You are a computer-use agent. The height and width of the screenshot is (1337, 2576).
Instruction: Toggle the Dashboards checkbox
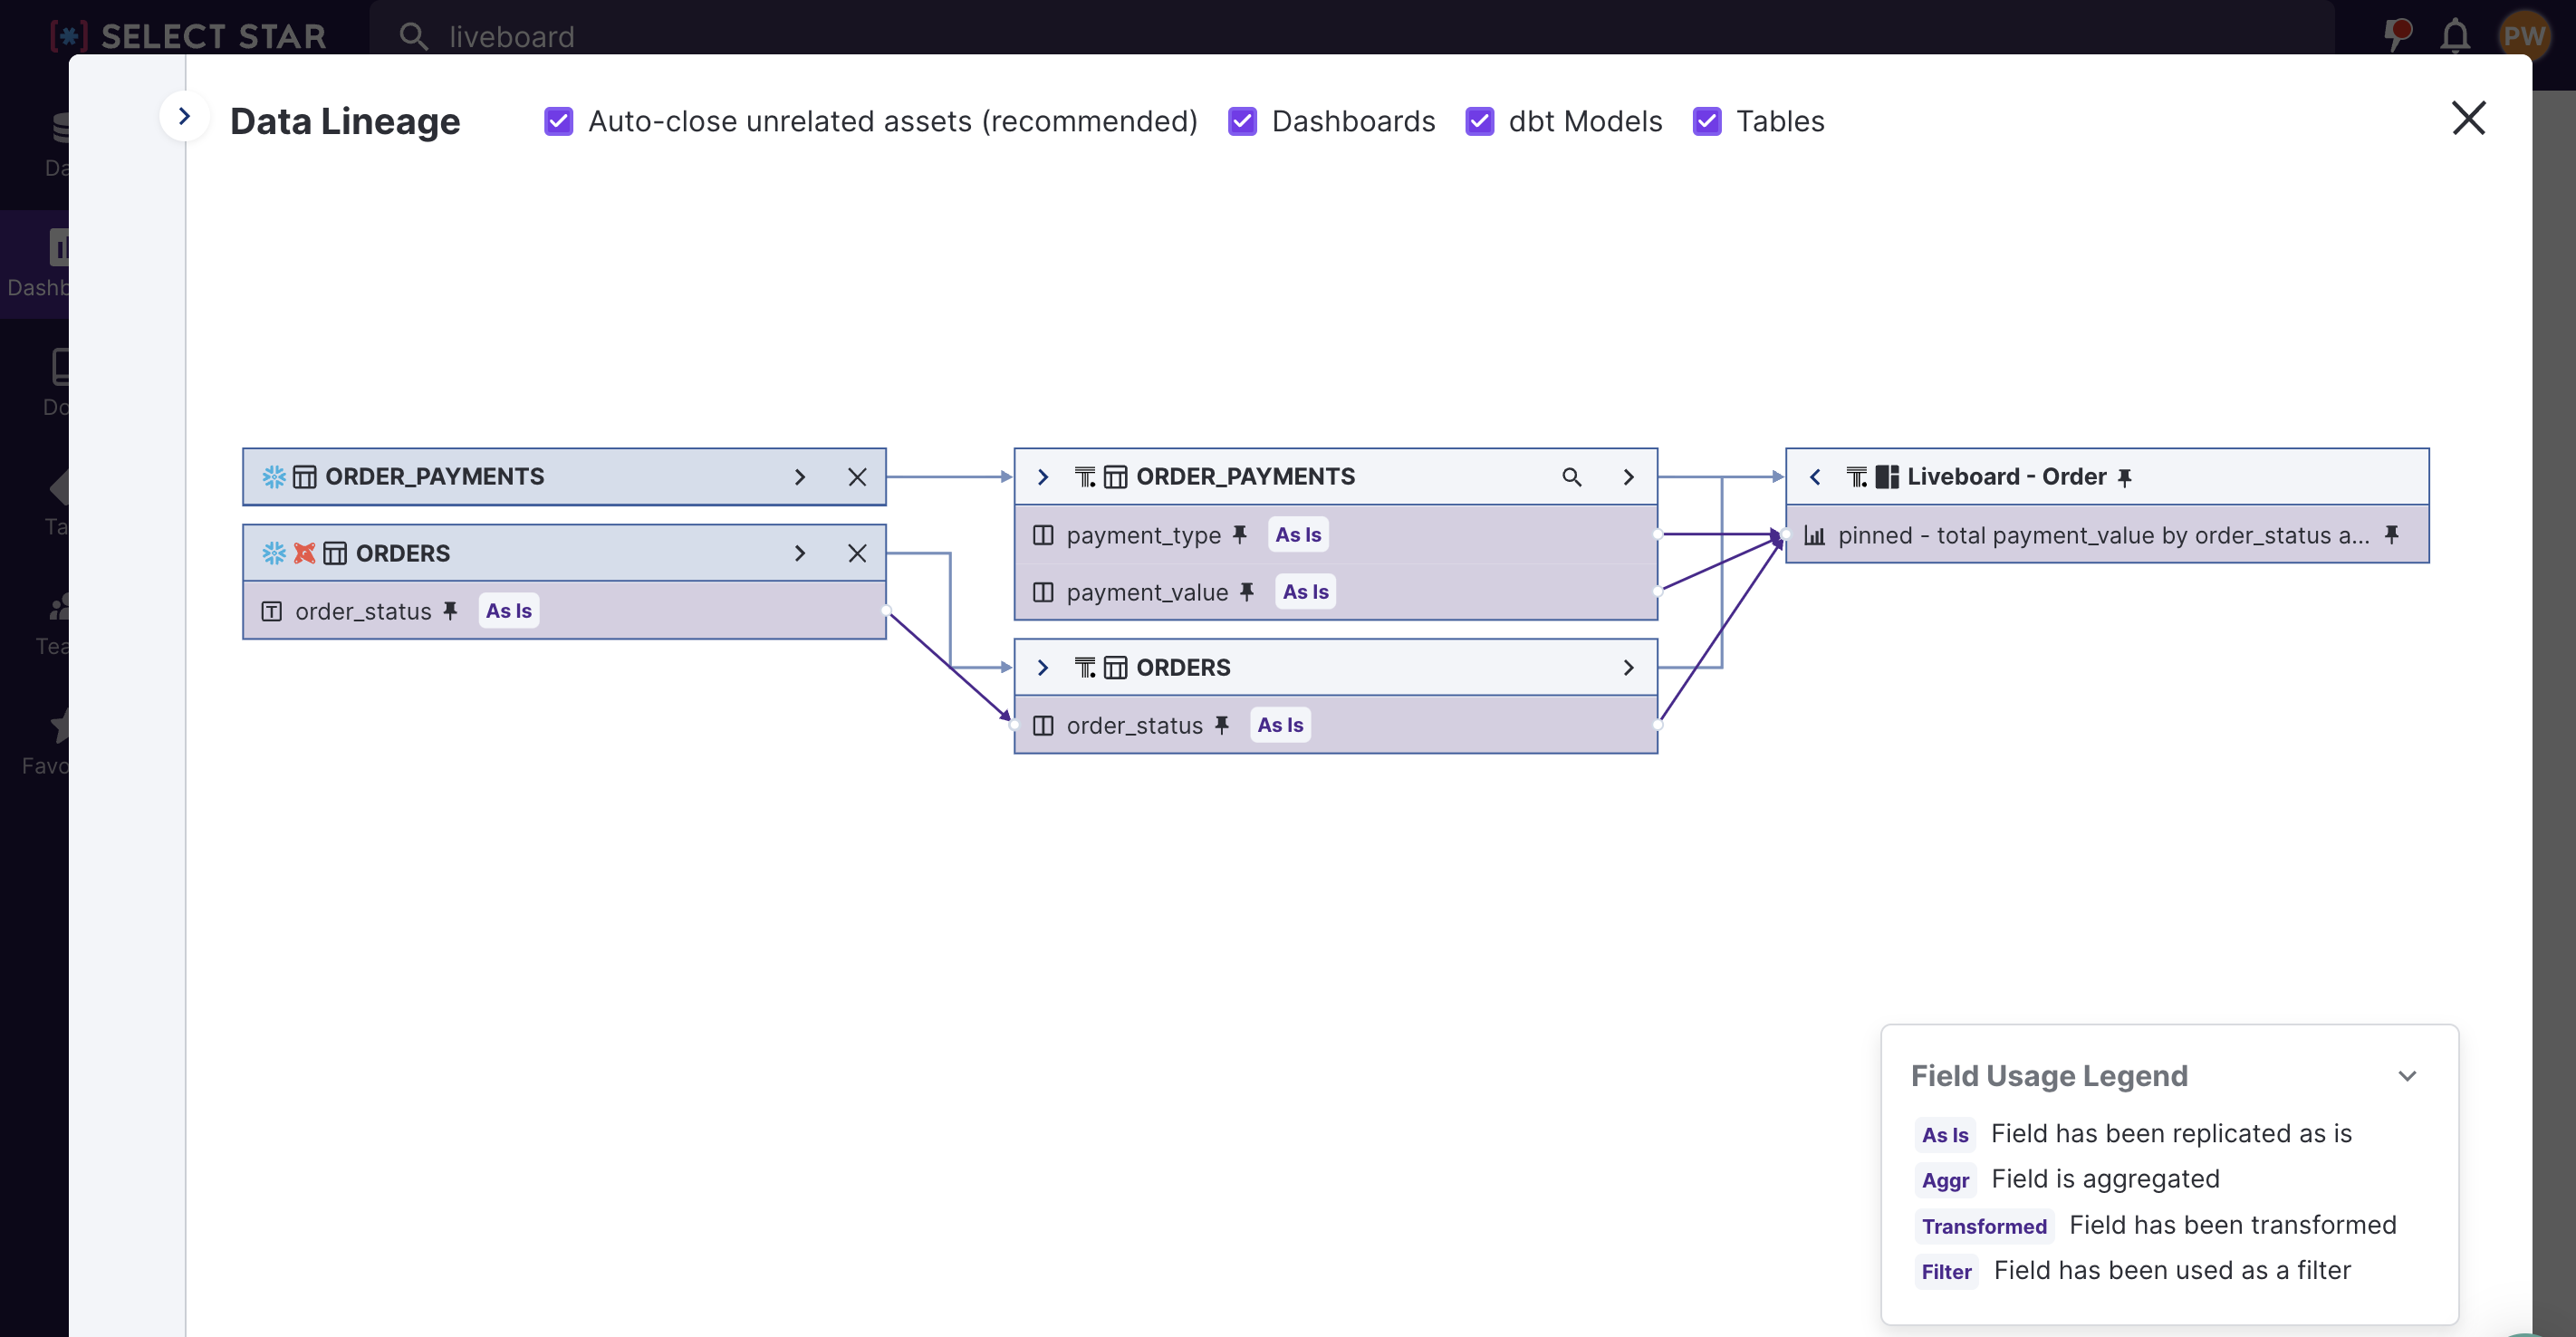[1242, 121]
